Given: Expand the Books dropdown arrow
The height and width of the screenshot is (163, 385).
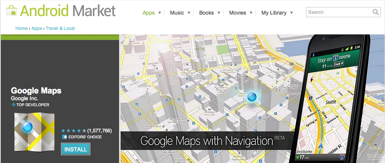Looking at the screenshot, I should [x=218, y=13].
